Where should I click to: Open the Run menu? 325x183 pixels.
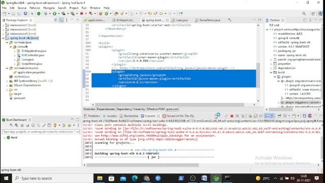point(84,8)
